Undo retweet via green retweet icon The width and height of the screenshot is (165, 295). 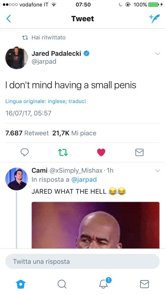[x=63, y=152]
